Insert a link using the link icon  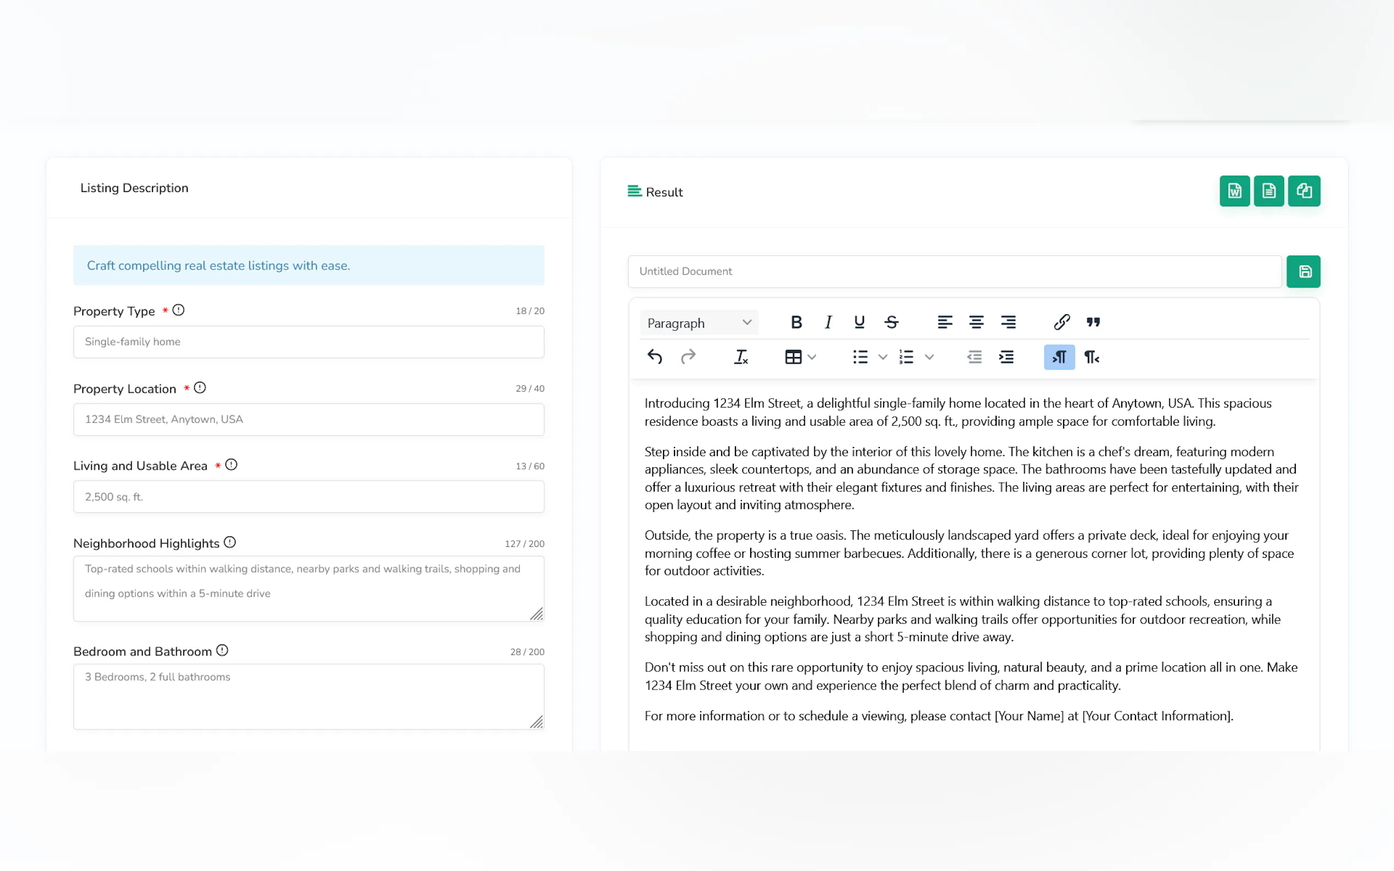pyautogui.click(x=1061, y=322)
